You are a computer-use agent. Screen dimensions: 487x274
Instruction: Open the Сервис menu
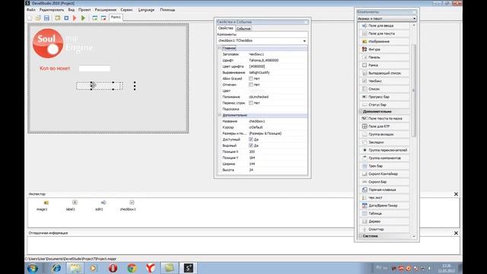pos(126,10)
